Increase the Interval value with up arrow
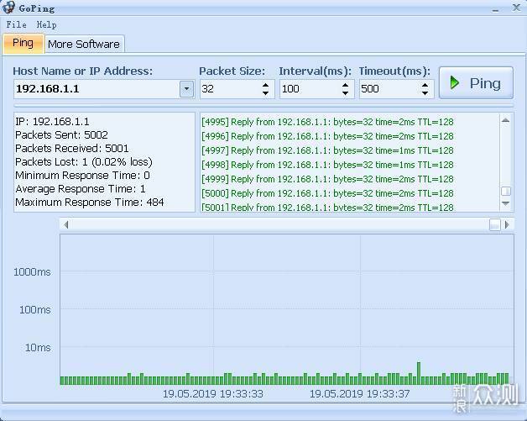The width and height of the screenshot is (527, 421). (x=345, y=85)
